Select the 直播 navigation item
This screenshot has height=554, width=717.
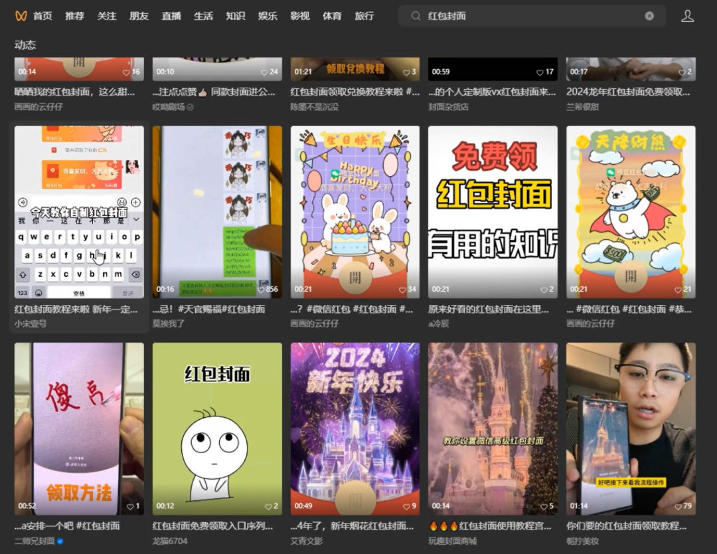click(x=171, y=16)
